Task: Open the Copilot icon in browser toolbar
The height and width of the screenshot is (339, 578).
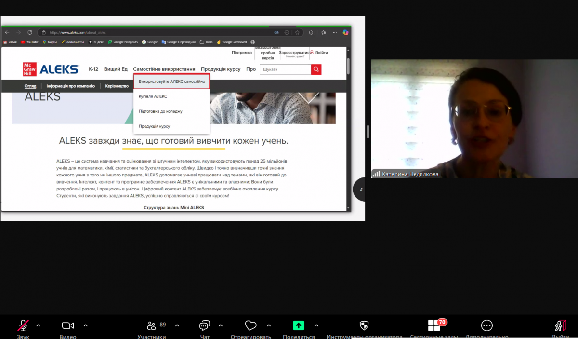Action: 345,32
